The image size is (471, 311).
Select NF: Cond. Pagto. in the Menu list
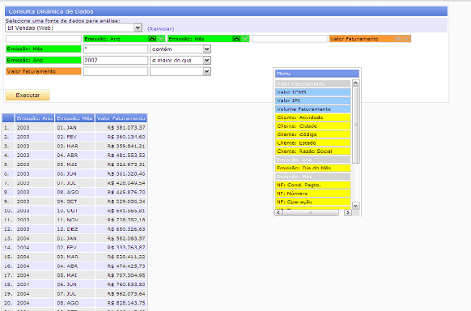click(312, 185)
